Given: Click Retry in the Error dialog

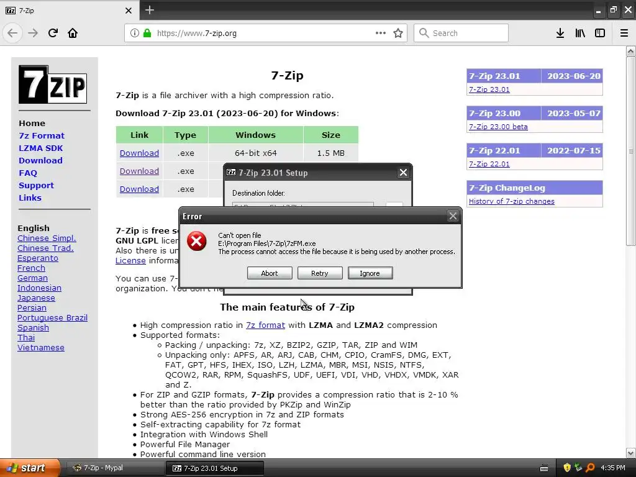Looking at the screenshot, I should (320, 273).
